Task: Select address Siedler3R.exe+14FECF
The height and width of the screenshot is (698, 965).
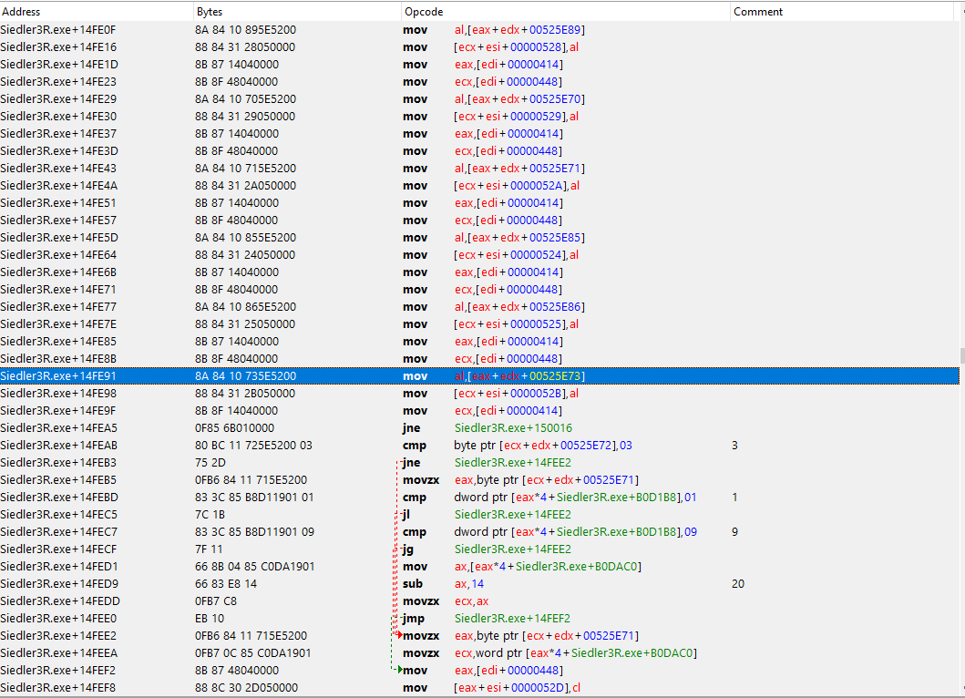Action: pyautogui.click(x=59, y=549)
